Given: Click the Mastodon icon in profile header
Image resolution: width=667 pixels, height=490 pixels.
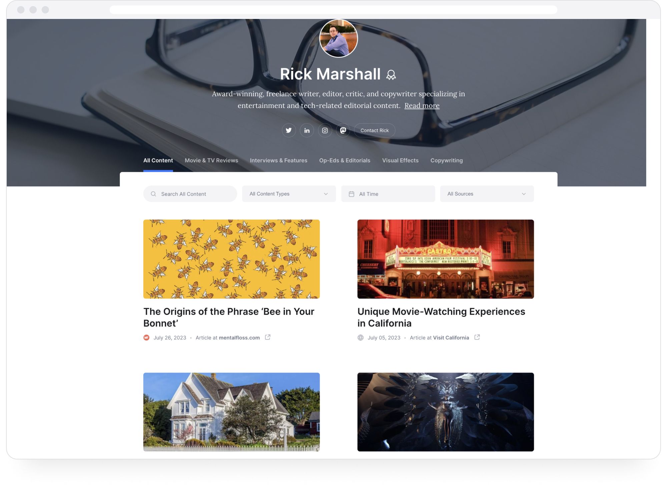Looking at the screenshot, I should click(x=343, y=130).
